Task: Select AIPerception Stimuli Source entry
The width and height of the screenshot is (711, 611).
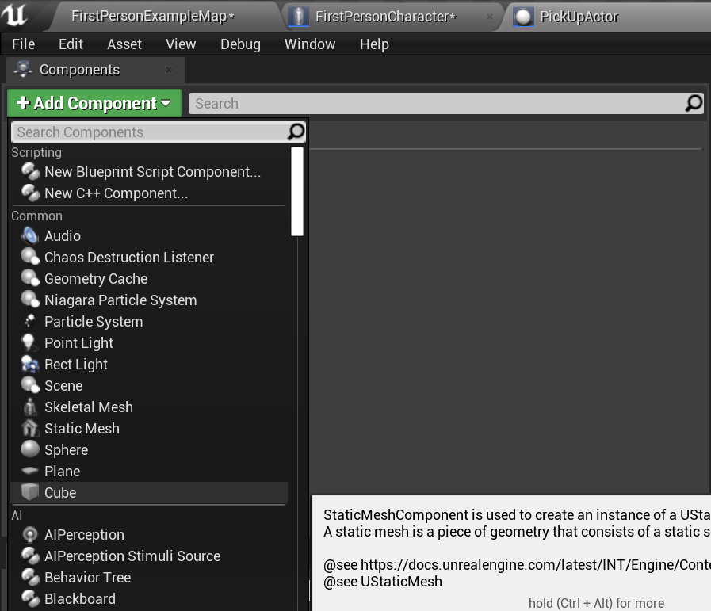Action: 147,556
